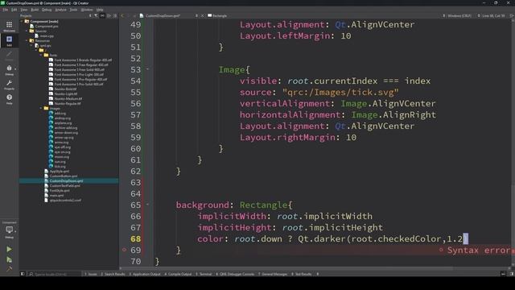This screenshot has height=290, width=515.
Task: Open the Help mode
Action: pyautogui.click(x=9, y=98)
